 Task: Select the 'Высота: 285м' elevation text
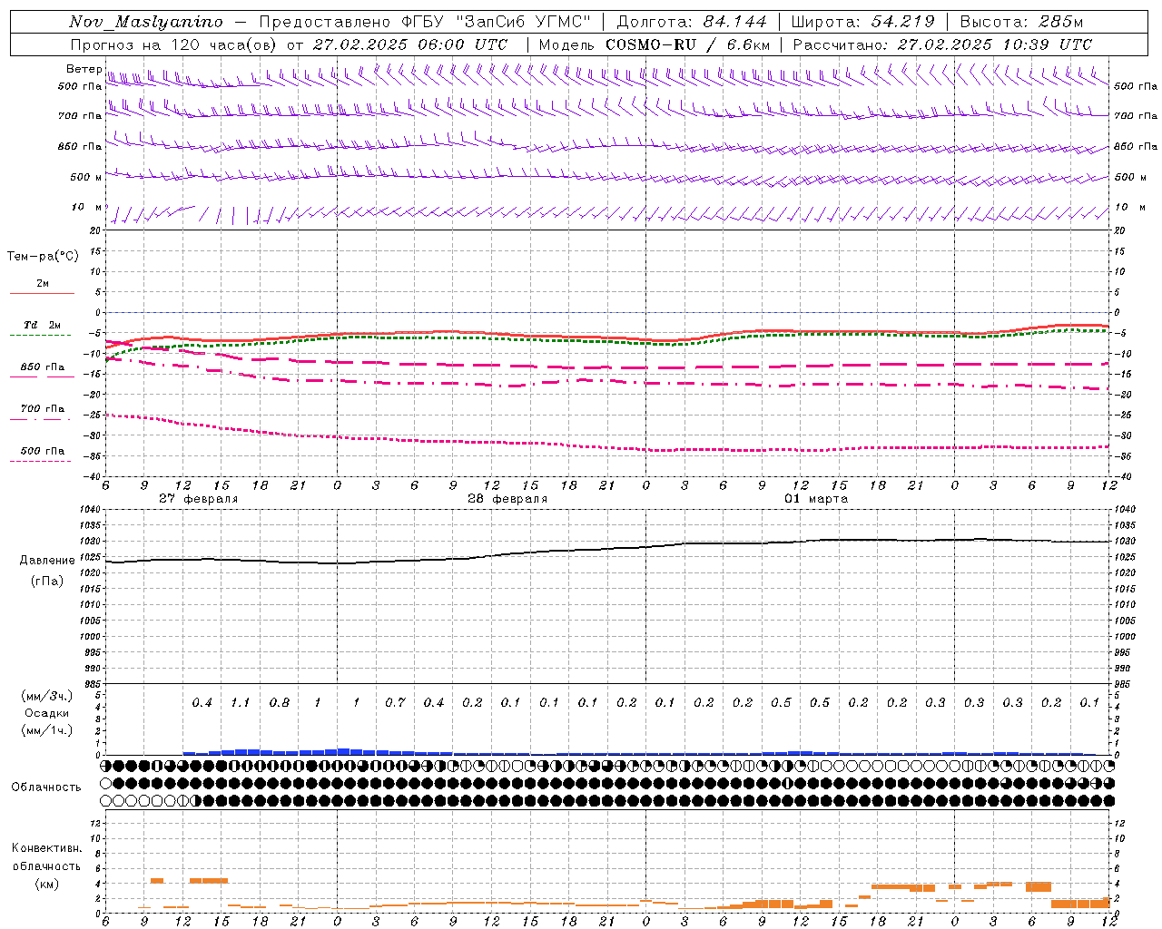(x=1021, y=22)
